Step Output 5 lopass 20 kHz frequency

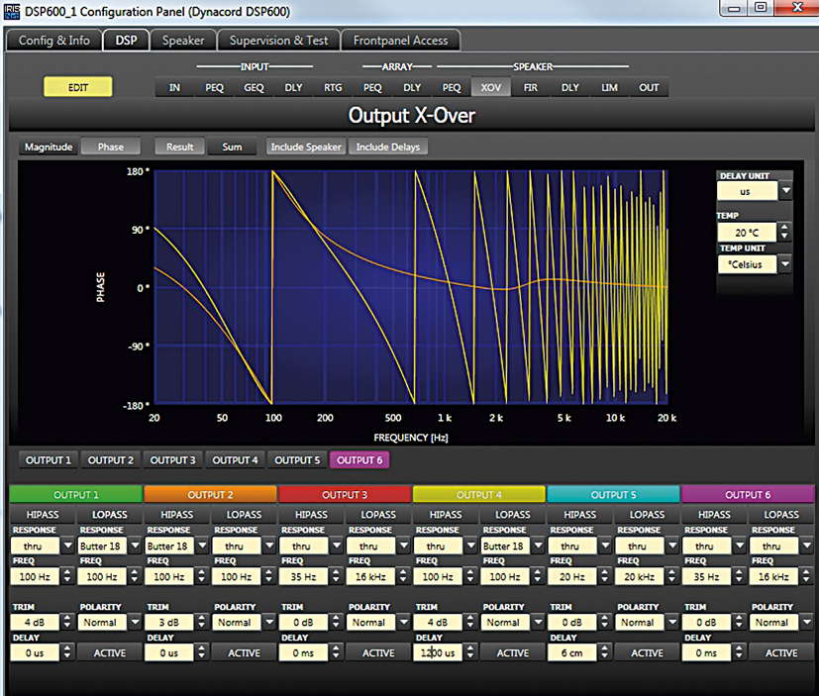pos(671,576)
